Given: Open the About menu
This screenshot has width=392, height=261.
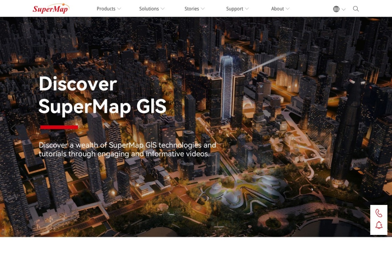Looking at the screenshot, I should [x=277, y=9].
